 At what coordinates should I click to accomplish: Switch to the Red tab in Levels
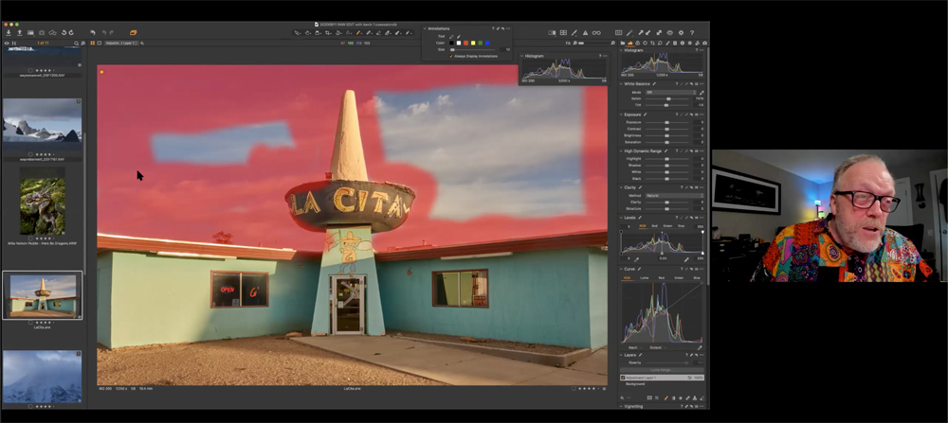point(655,226)
